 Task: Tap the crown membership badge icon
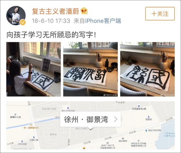tap(84, 11)
